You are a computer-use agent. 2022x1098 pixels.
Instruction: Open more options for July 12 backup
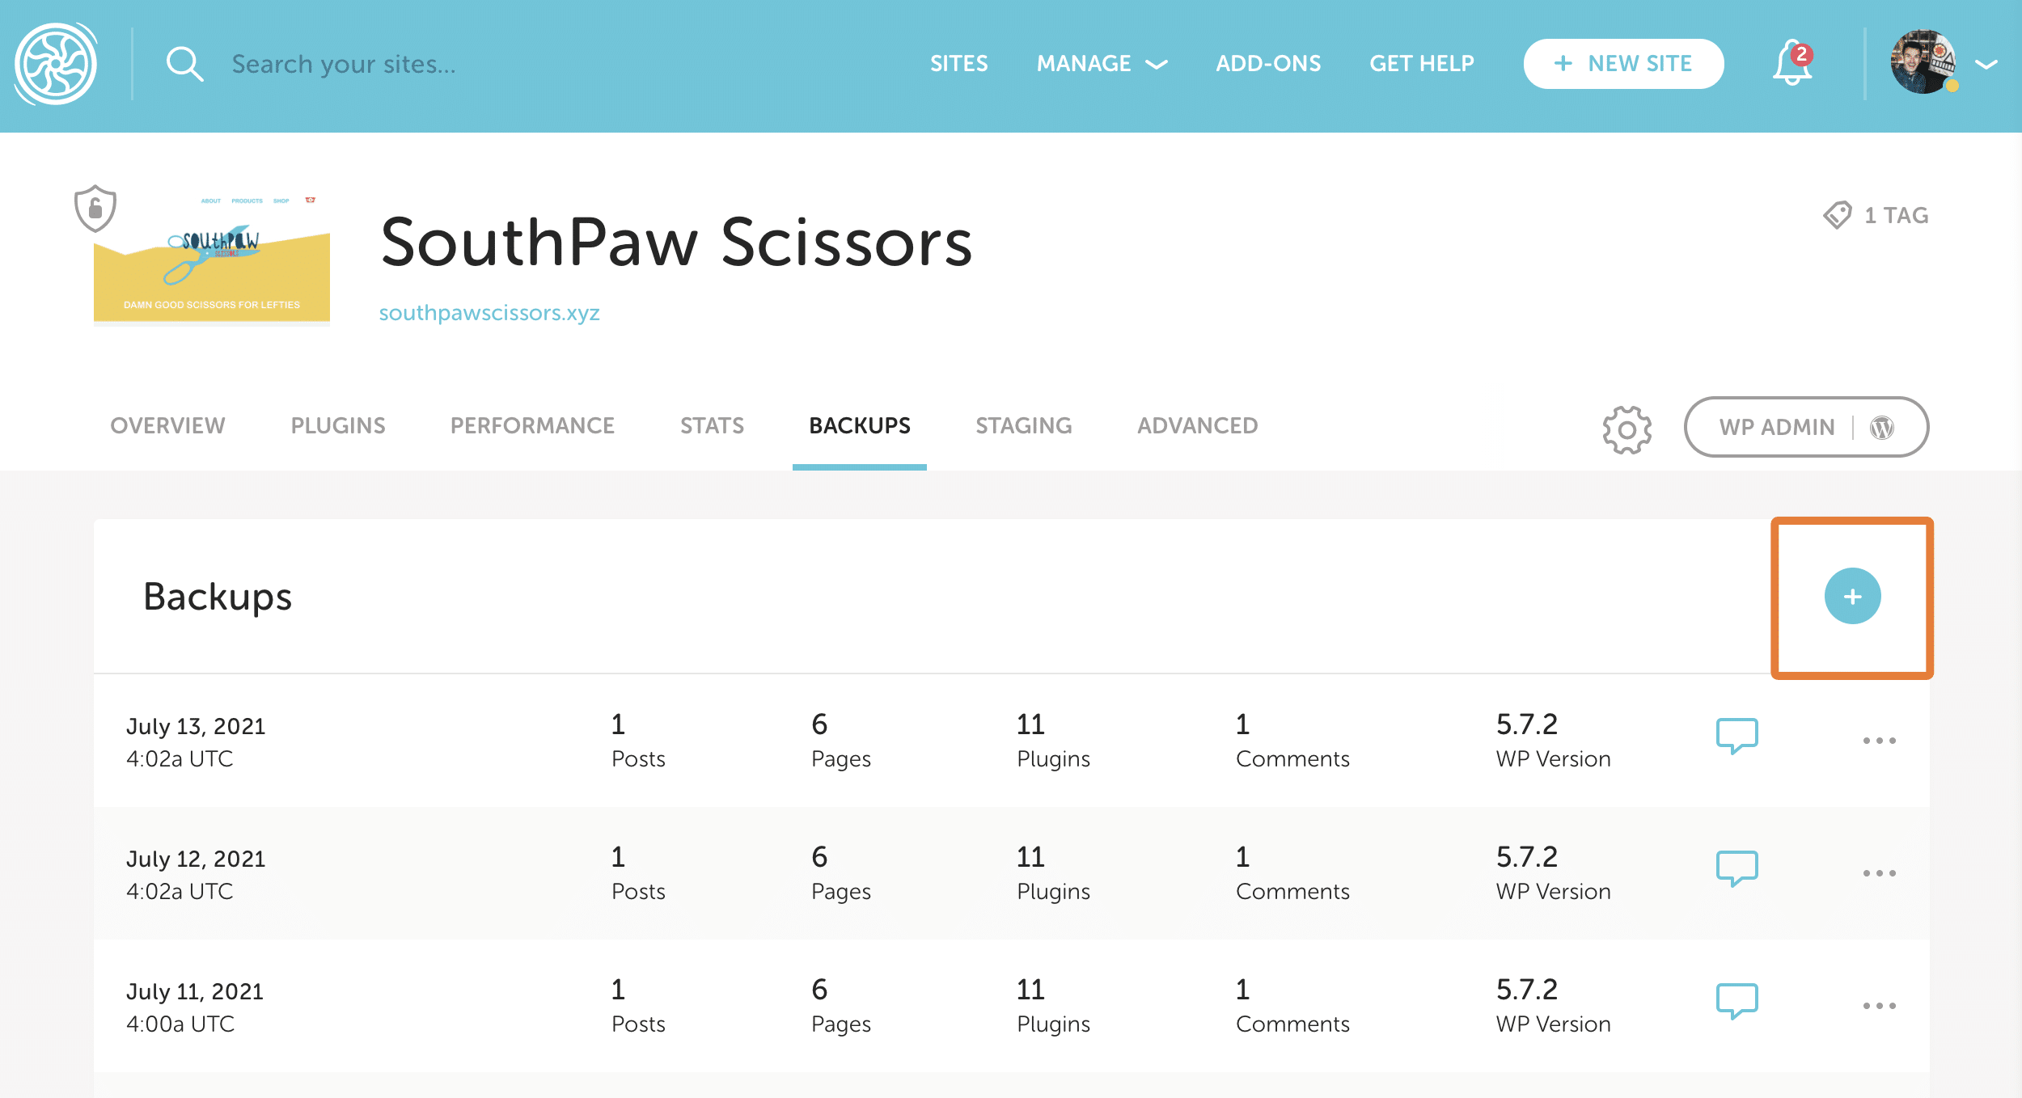coord(1879,873)
